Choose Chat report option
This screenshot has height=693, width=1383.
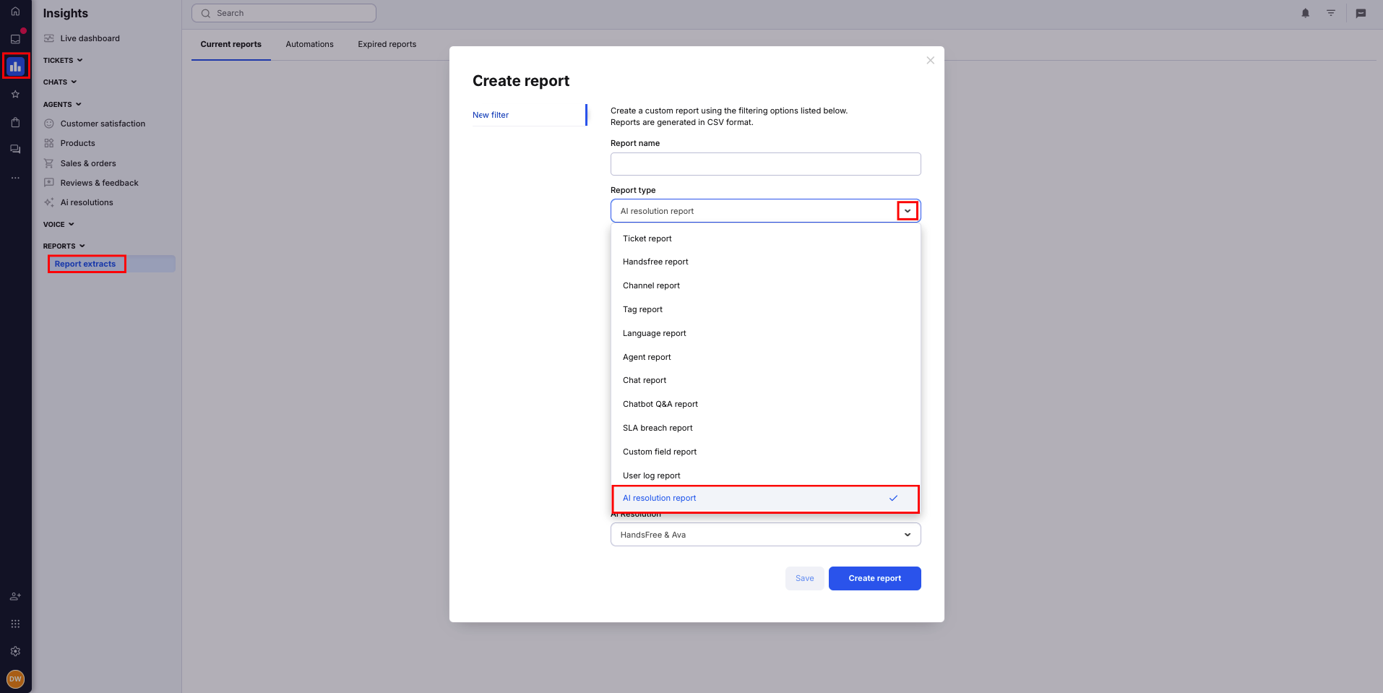tap(766, 380)
